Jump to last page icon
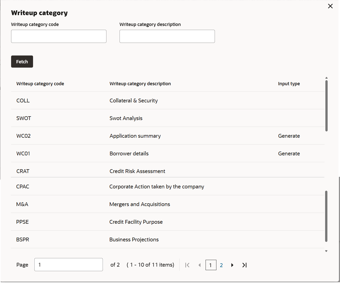340x284 pixels. (x=244, y=265)
